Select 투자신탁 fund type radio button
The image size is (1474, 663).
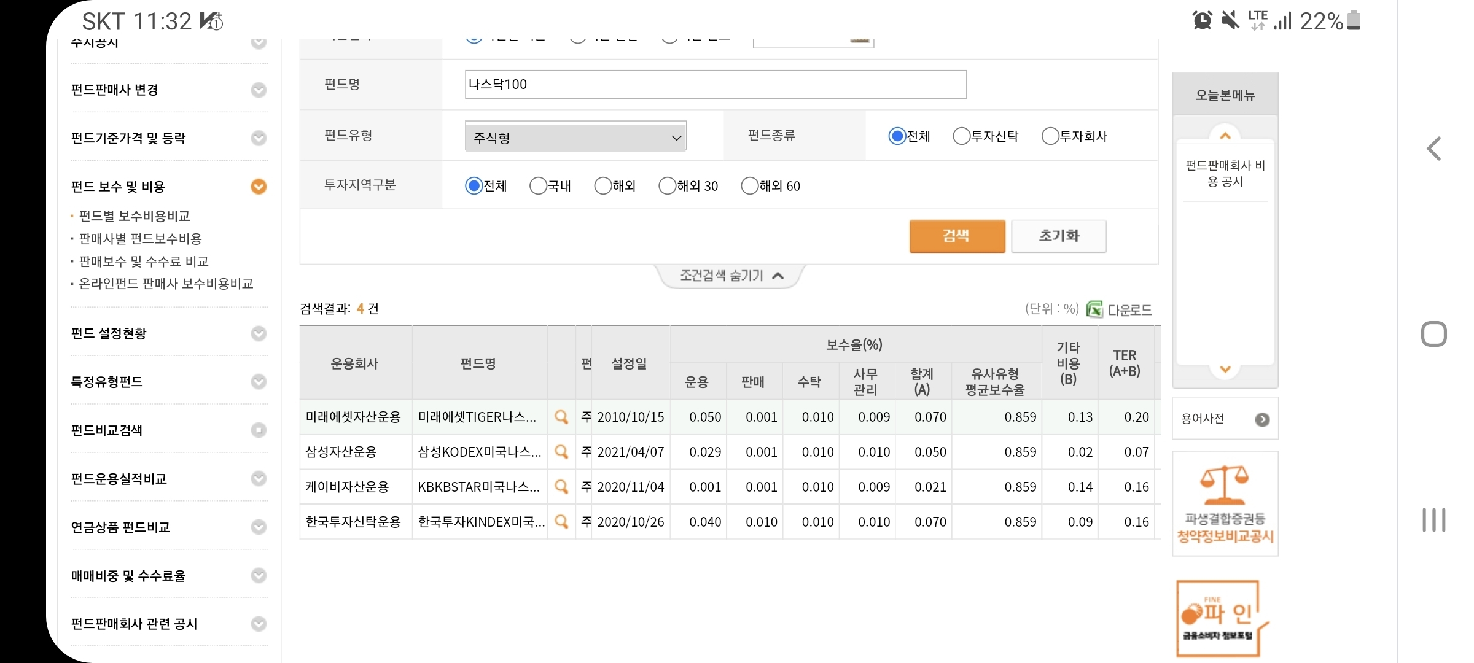(x=961, y=136)
